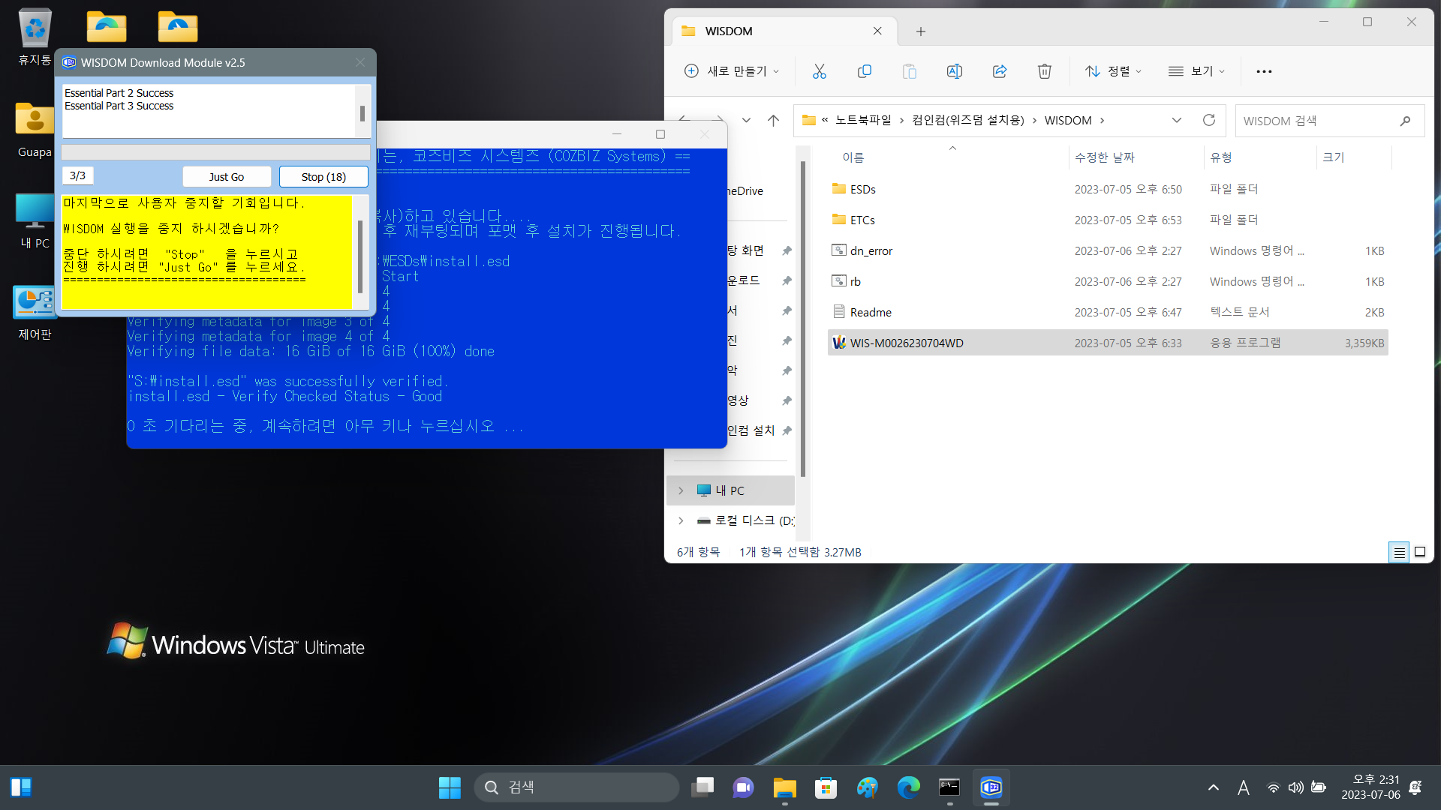This screenshot has width=1441, height=810.
Task: Select the Readme text document
Action: pos(1108,312)
